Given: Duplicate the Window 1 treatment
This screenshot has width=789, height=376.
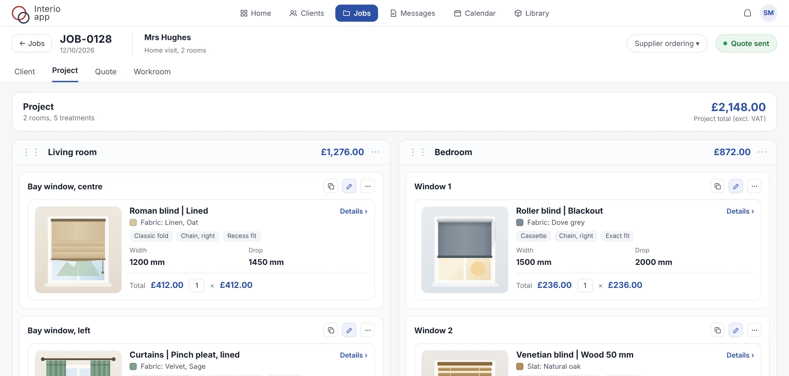Looking at the screenshot, I should (x=717, y=186).
